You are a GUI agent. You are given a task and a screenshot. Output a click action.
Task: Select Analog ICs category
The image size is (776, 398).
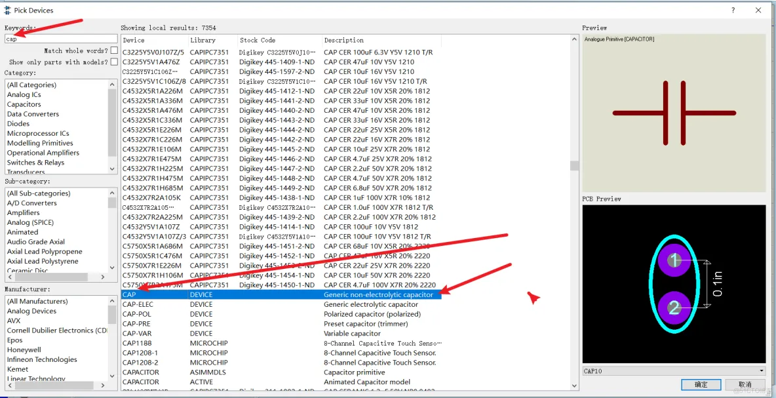click(24, 94)
